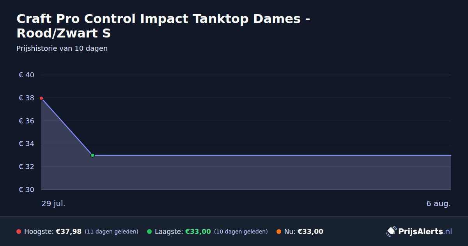The image size is (468, 246).
Task: Click the lowest price value €33,00 in green
Action: (198, 232)
